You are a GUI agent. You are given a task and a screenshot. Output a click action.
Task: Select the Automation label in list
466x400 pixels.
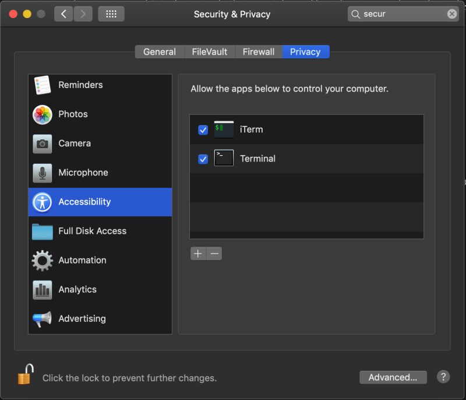coord(82,260)
